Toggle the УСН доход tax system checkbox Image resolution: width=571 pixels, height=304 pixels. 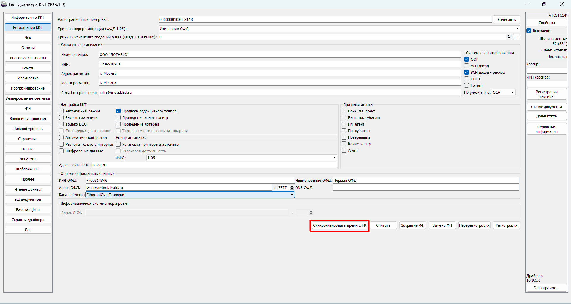[x=467, y=66]
